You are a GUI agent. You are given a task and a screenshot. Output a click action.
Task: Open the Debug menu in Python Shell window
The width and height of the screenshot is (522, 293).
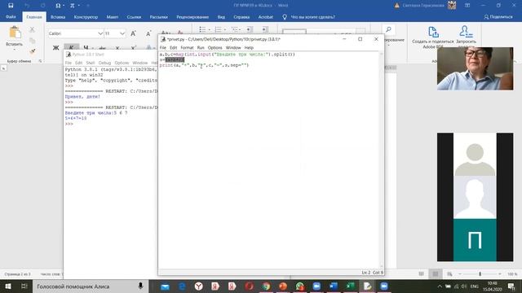click(x=104, y=63)
